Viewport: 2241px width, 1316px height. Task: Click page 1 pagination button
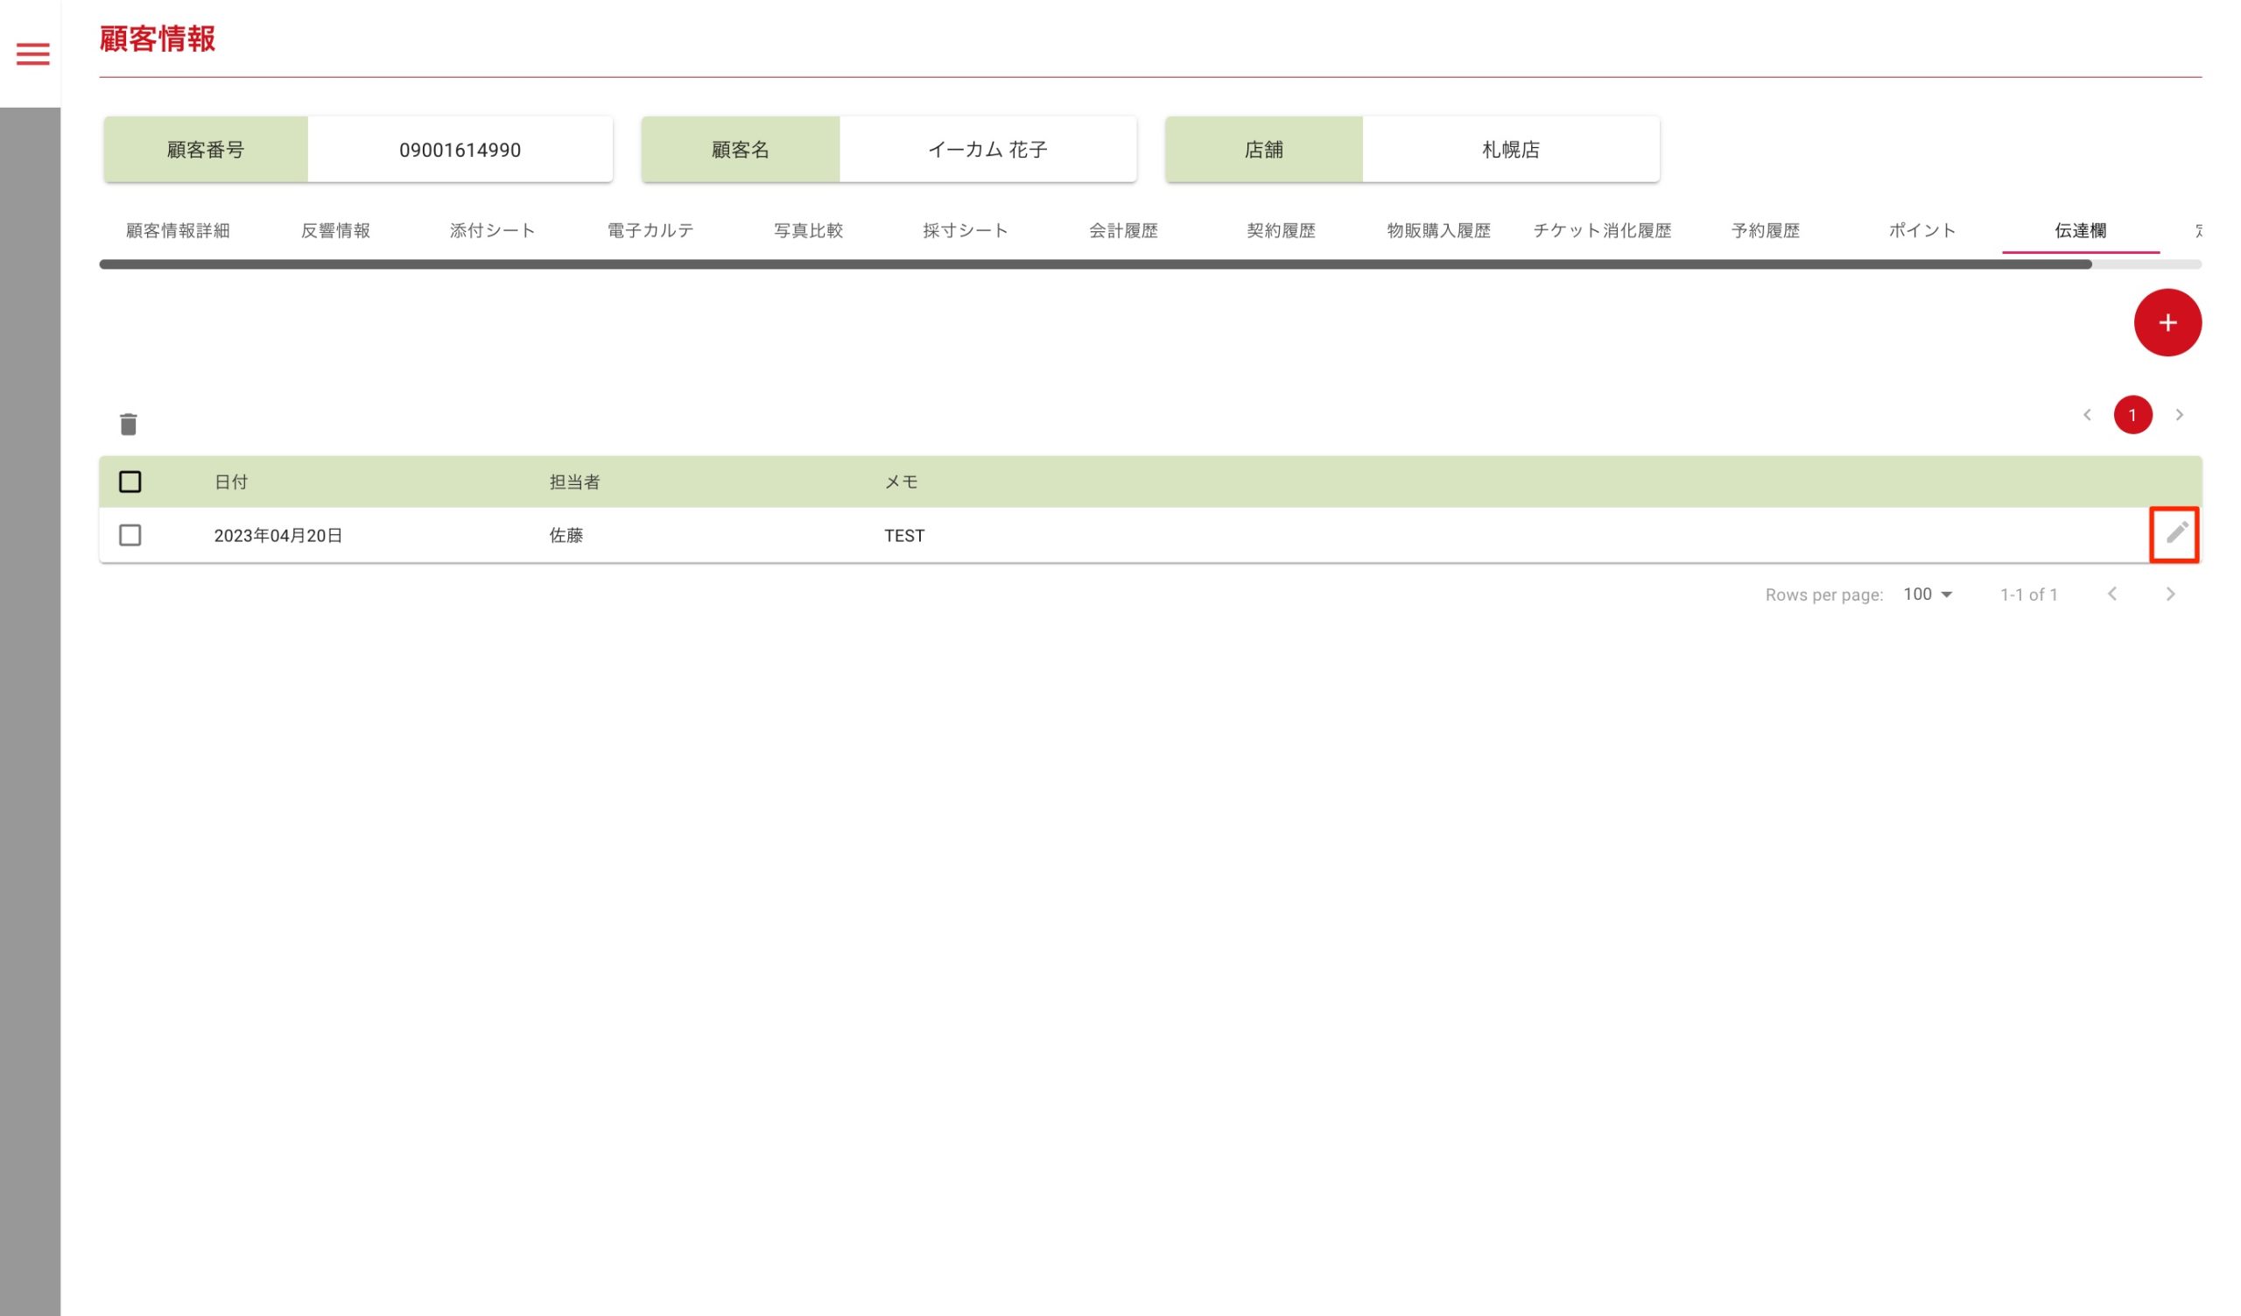pos(2132,415)
